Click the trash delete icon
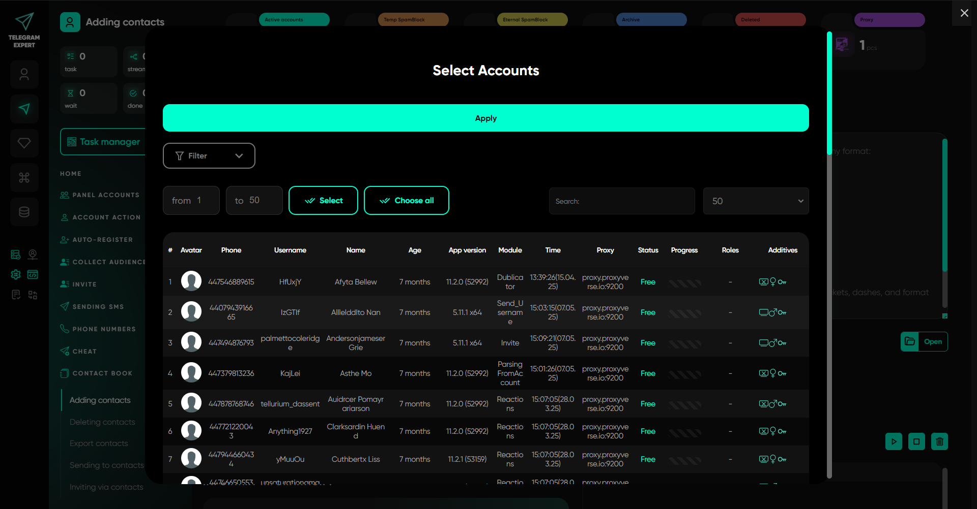This screenshot has width=977, height=509. click(939, 441)
